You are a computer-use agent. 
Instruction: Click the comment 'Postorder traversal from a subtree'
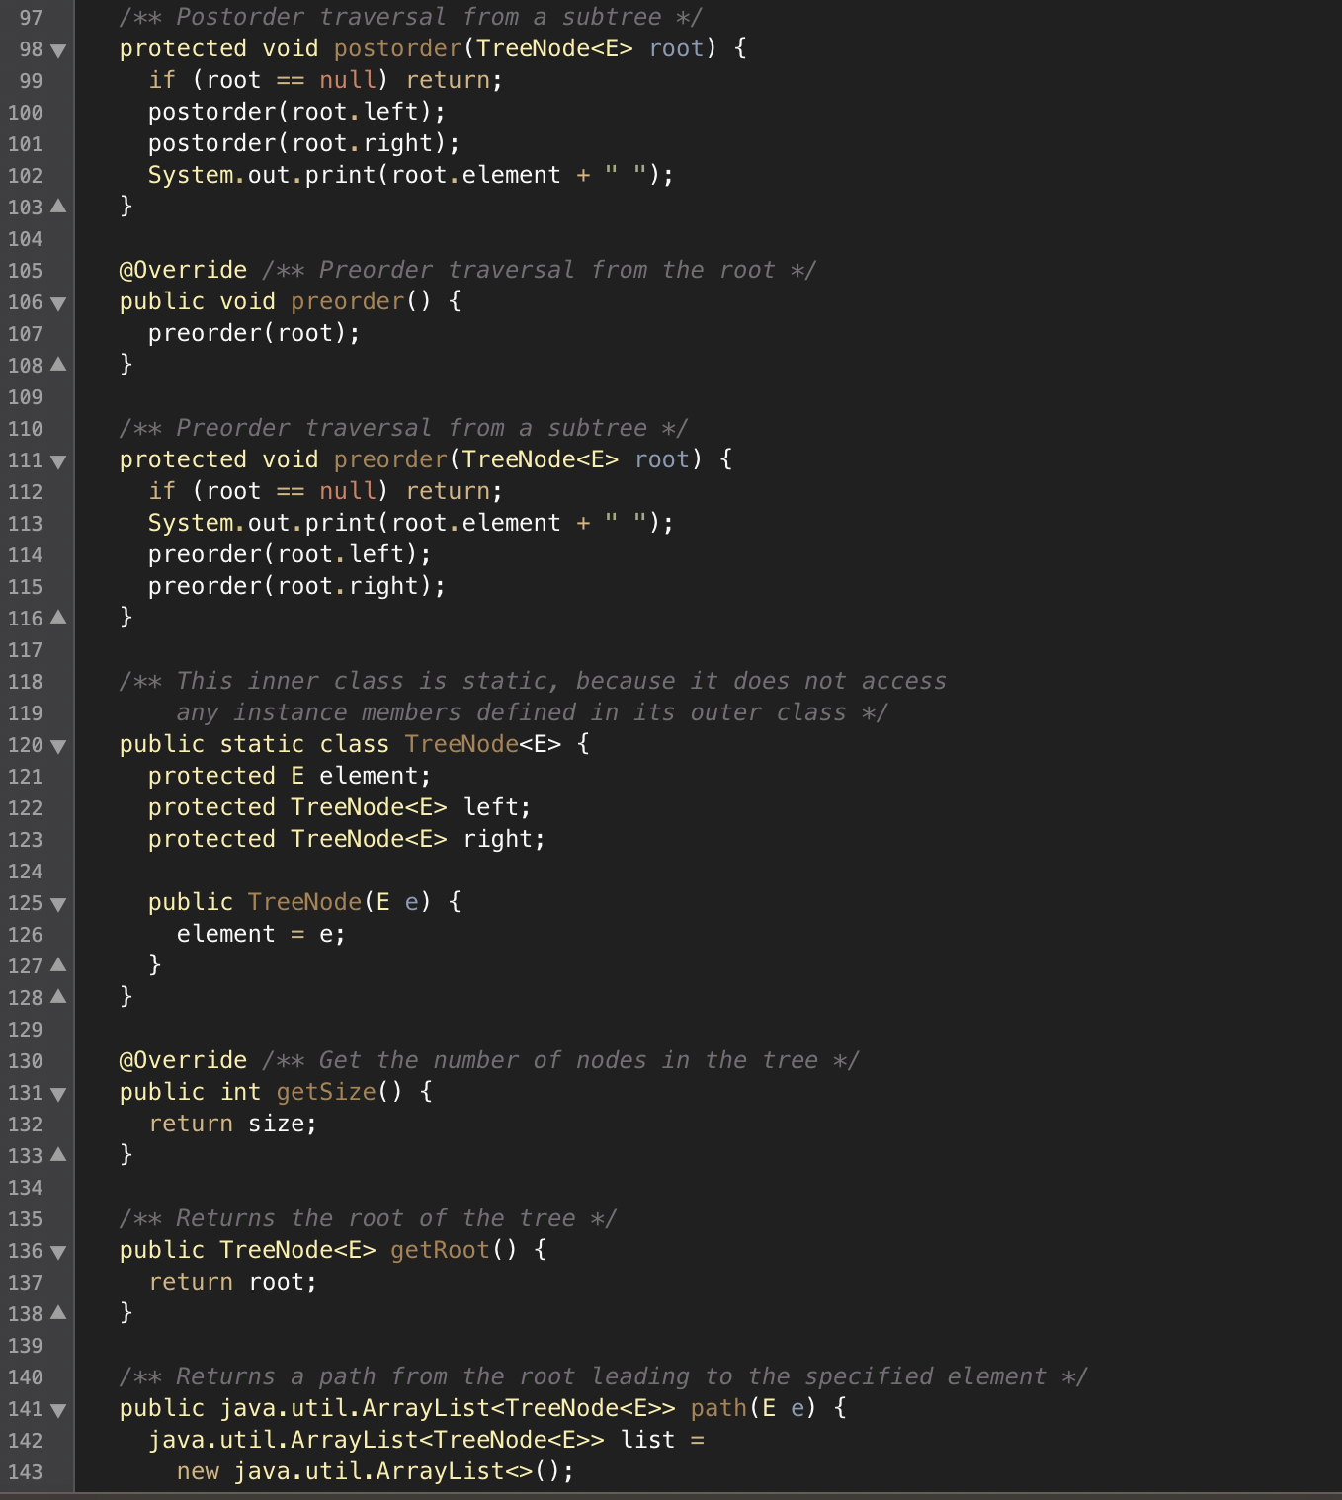(x=410, y=17)
